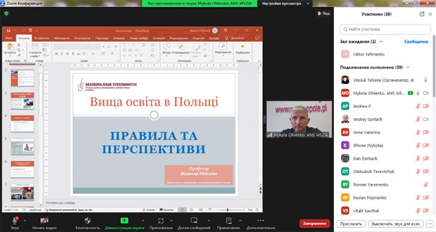Image resolution: width=436 pixels, height=232 pixels.
Task: Pop out the participants panel
Action: pyautogui.click(x=422, y=14)
